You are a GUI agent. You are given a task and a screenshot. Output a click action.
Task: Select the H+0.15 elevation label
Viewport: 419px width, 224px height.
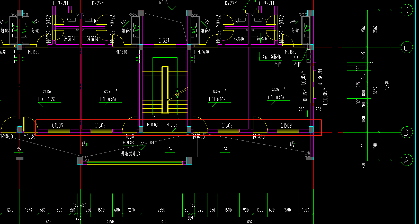tap(162, 3)
